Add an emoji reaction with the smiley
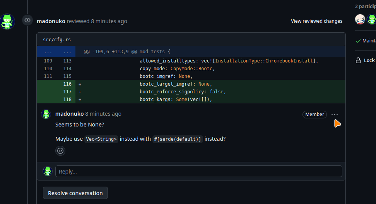 tap(60, 151)
